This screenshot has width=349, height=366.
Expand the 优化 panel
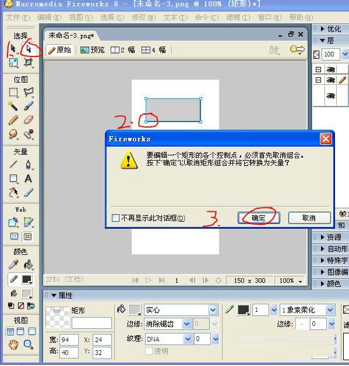[x=323, y=29]
